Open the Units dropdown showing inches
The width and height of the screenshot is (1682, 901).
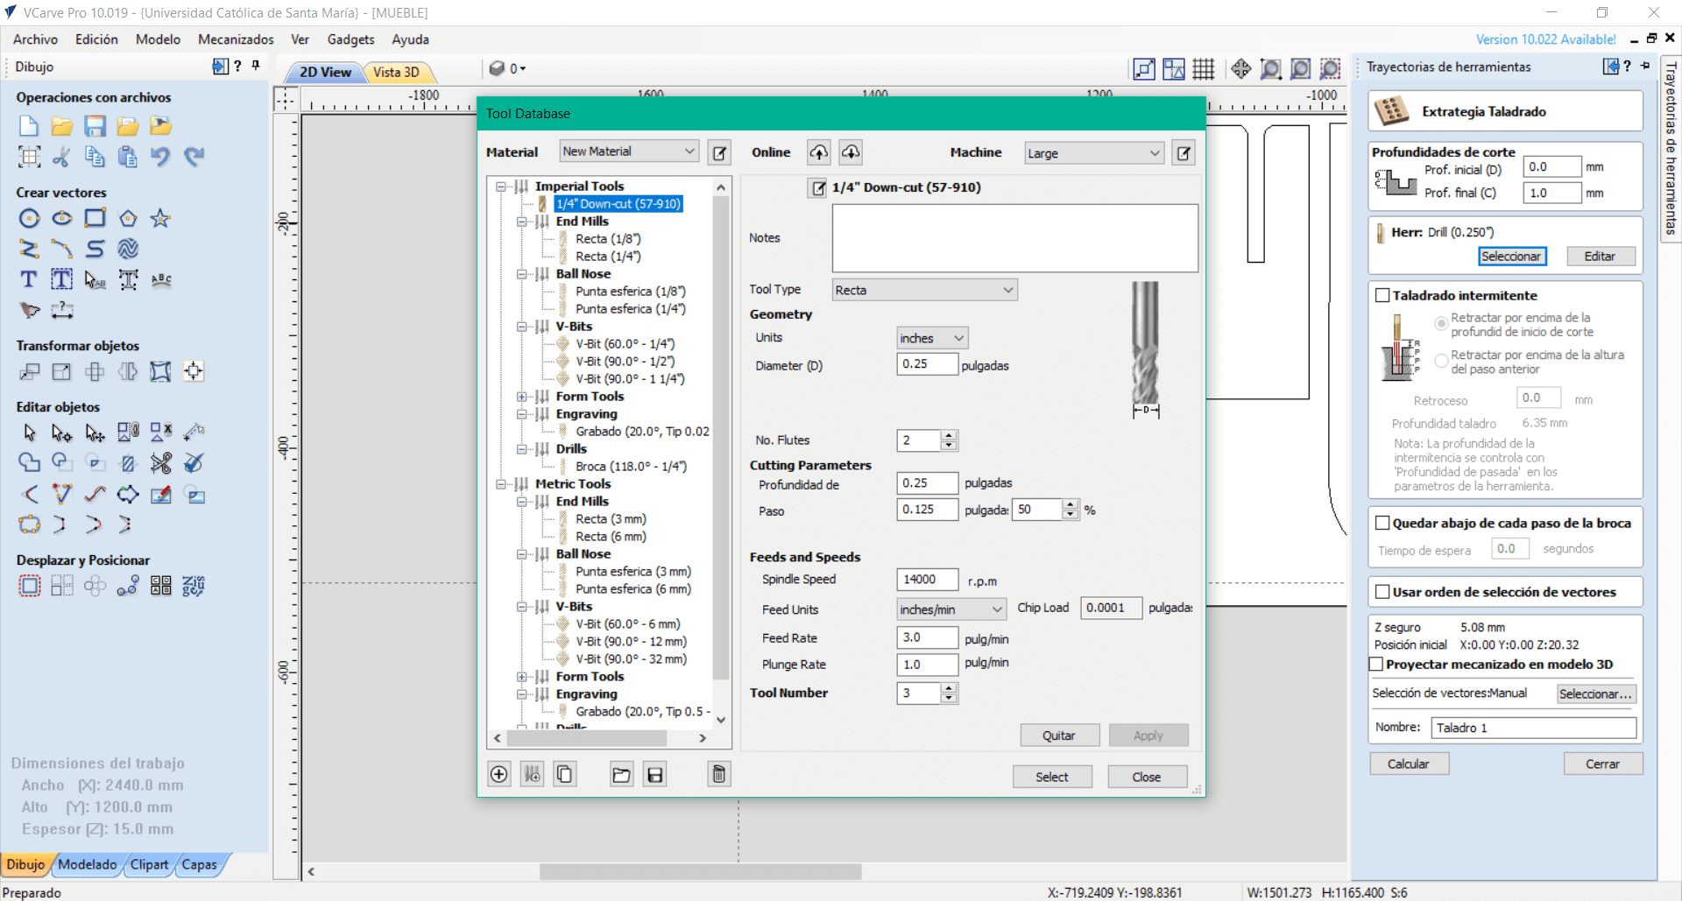tap(932, 338)
